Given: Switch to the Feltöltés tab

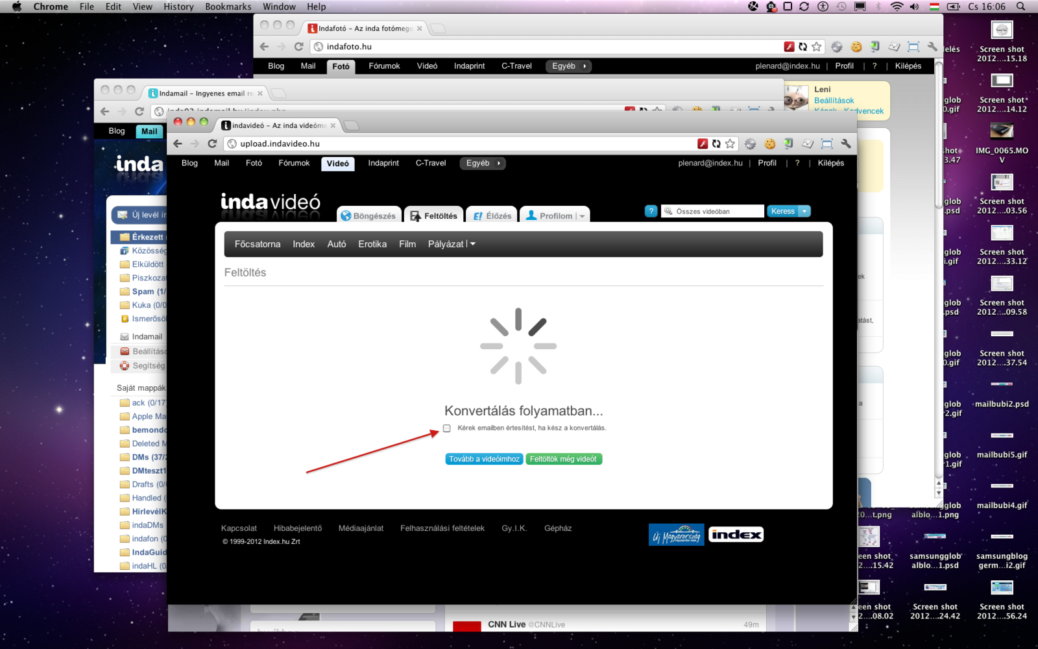Looking at the screenshot, I should 434,215.
